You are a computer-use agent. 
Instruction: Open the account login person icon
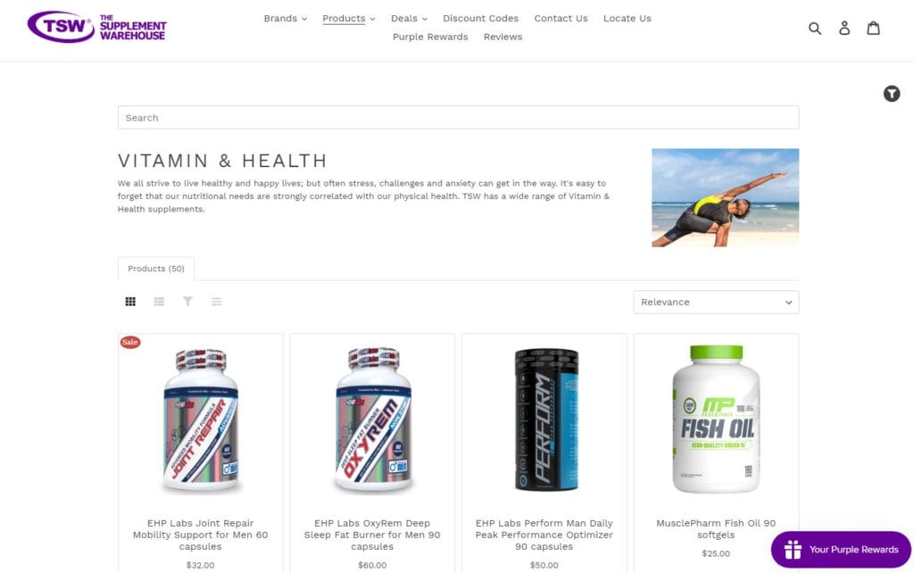[844, 28]
